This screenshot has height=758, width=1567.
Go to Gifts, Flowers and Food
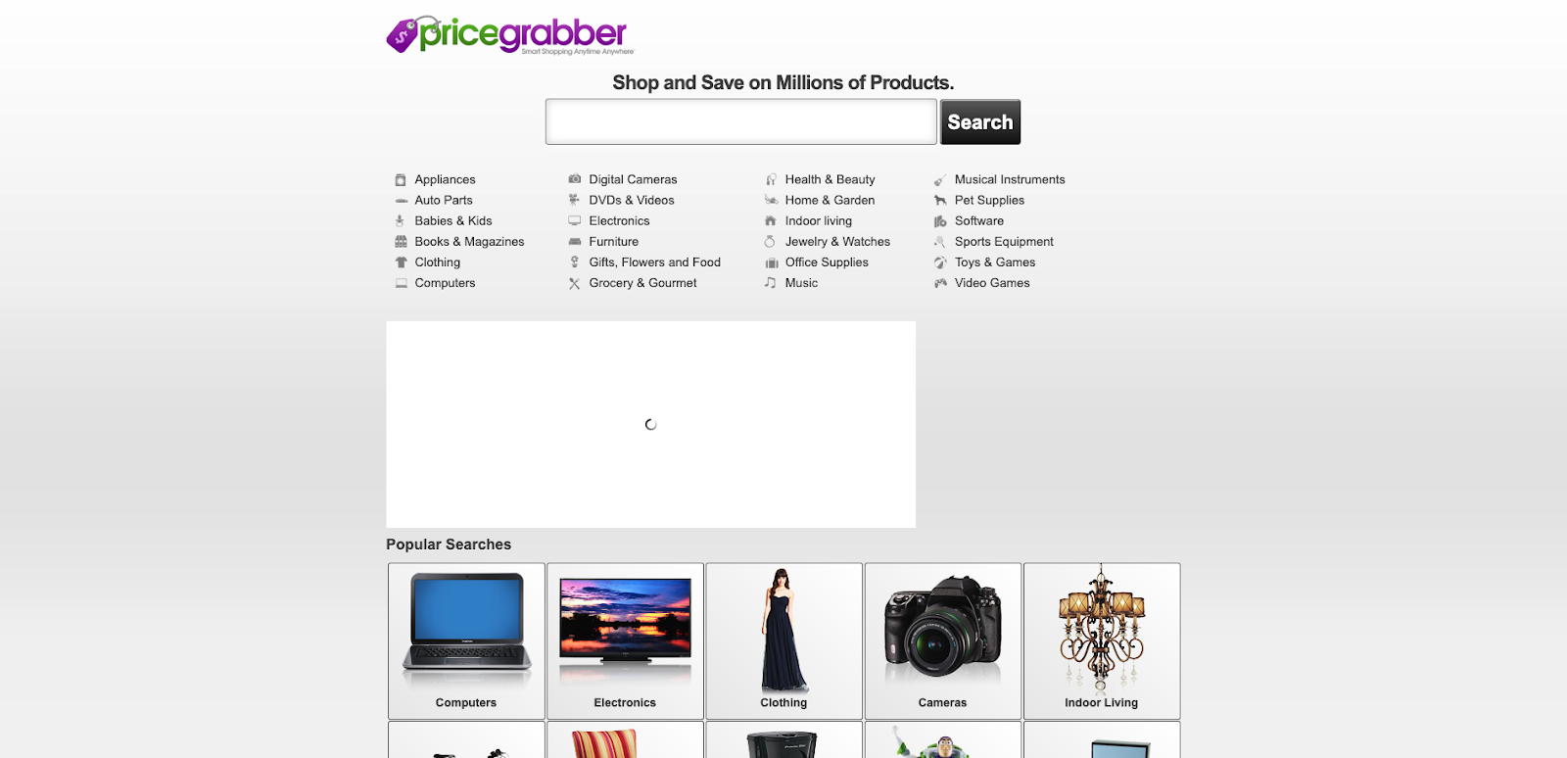[x=654, y=262]
